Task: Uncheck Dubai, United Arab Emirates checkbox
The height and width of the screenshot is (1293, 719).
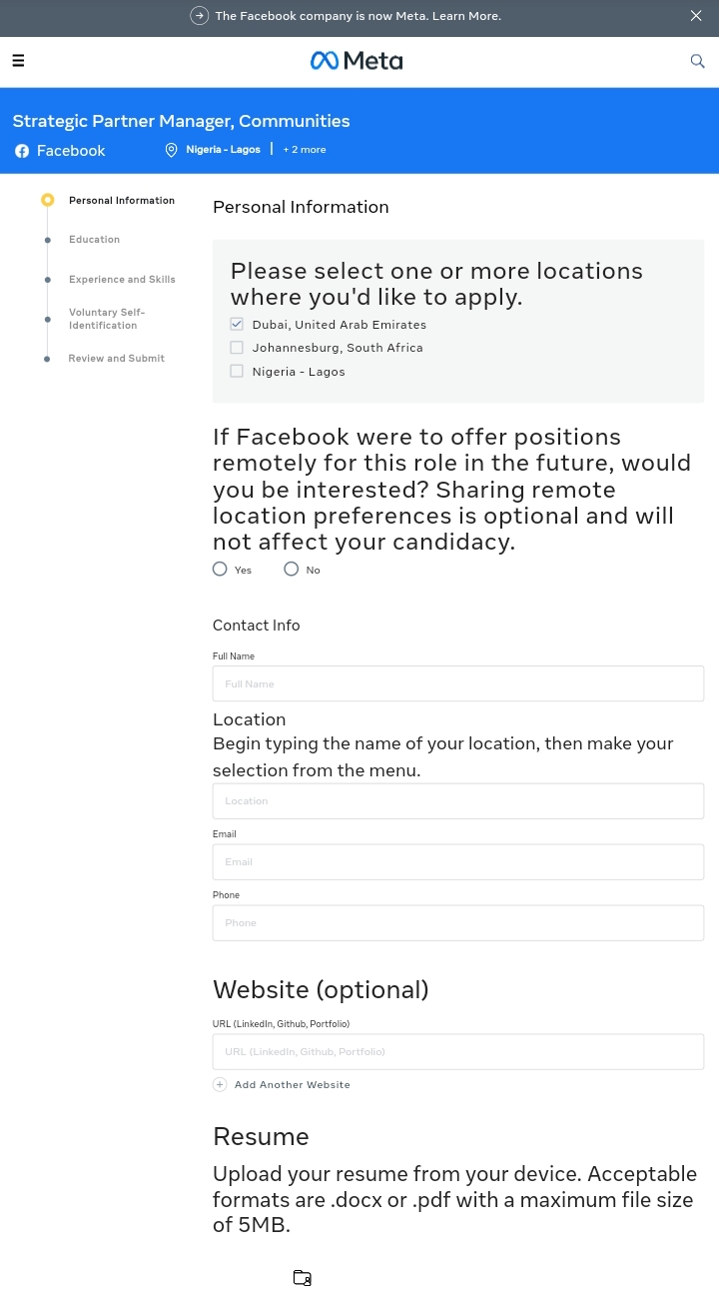Action: coord(237,324)
